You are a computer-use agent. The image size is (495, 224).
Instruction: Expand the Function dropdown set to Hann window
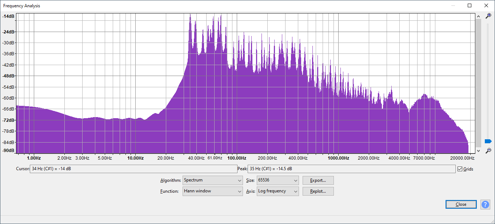click(x=213, y=191)
